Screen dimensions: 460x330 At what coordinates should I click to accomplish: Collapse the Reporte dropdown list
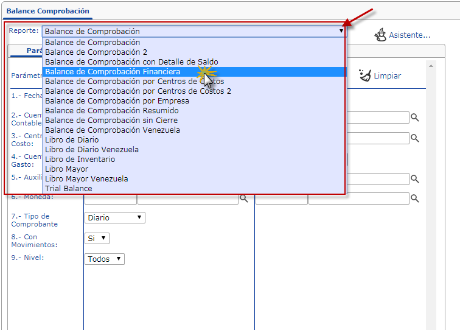(341, 31)
